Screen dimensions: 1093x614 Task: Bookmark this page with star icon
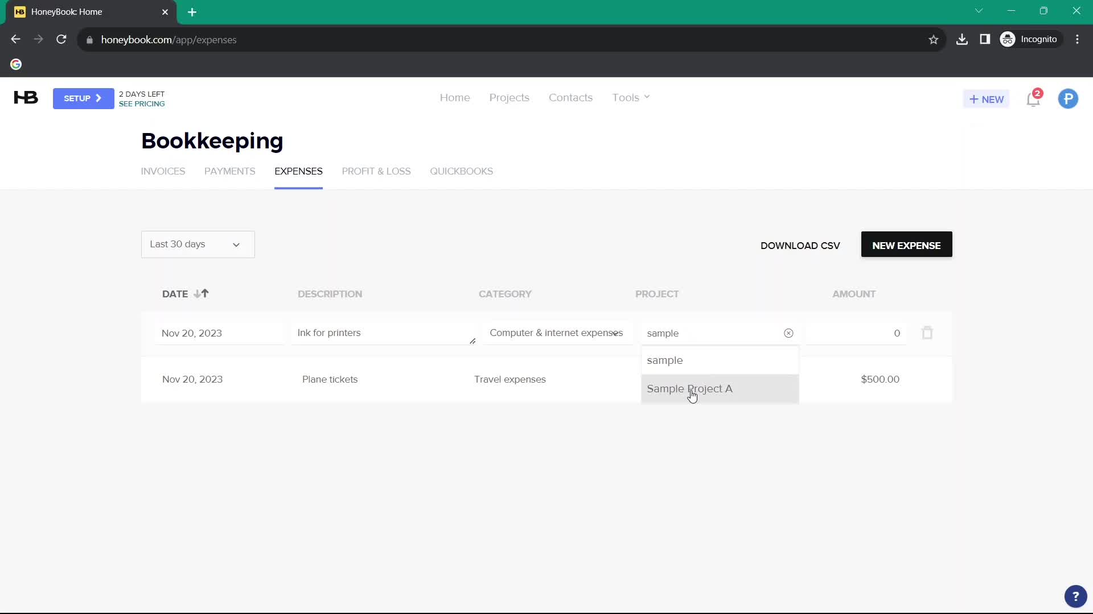pos(933,40)
